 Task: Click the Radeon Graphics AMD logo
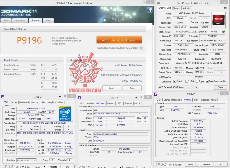coord(218,20)
